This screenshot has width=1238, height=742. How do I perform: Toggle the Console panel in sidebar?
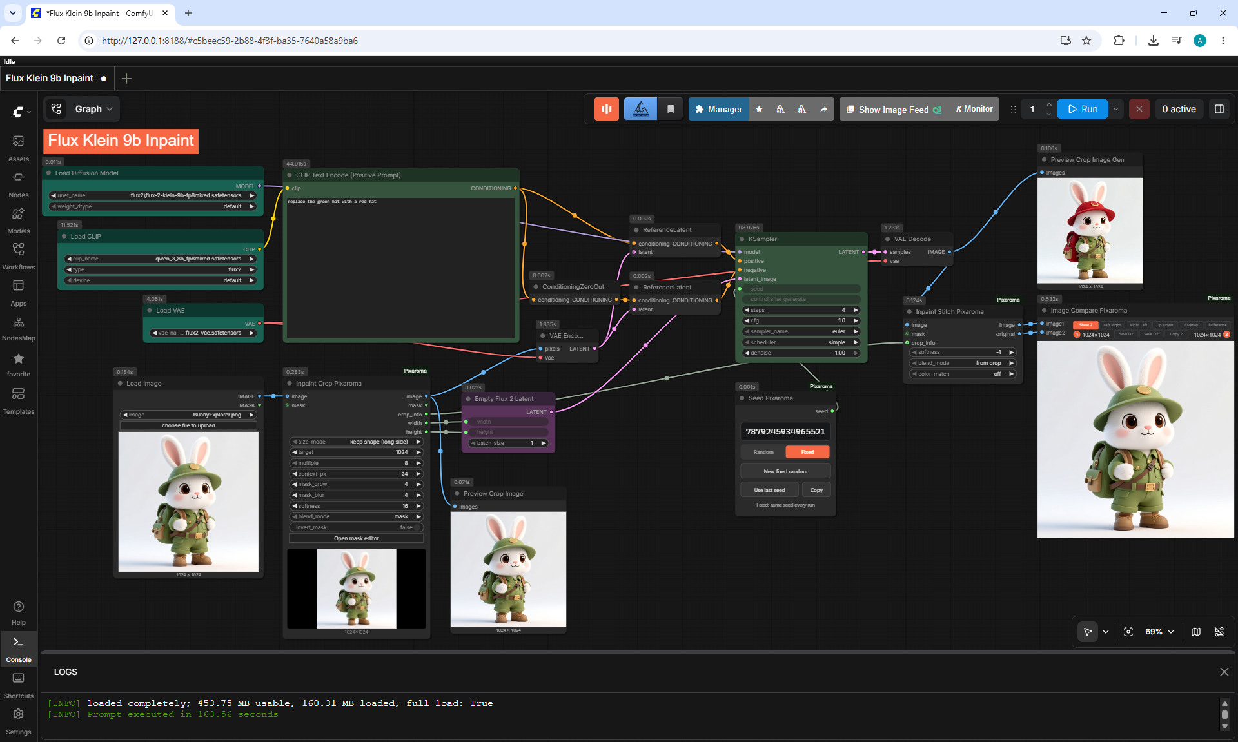pyautogui.click(x=19, y=649)
